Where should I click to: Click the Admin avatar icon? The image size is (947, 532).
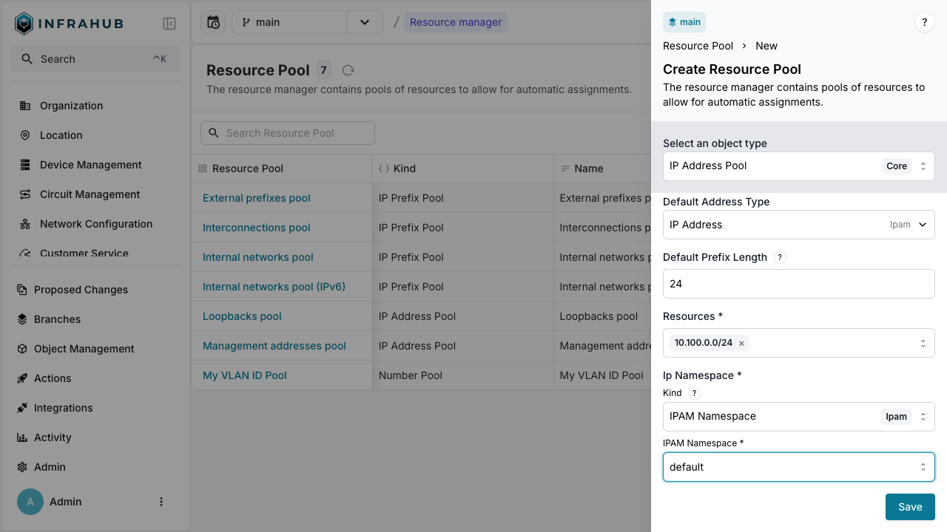coord(30,502)
